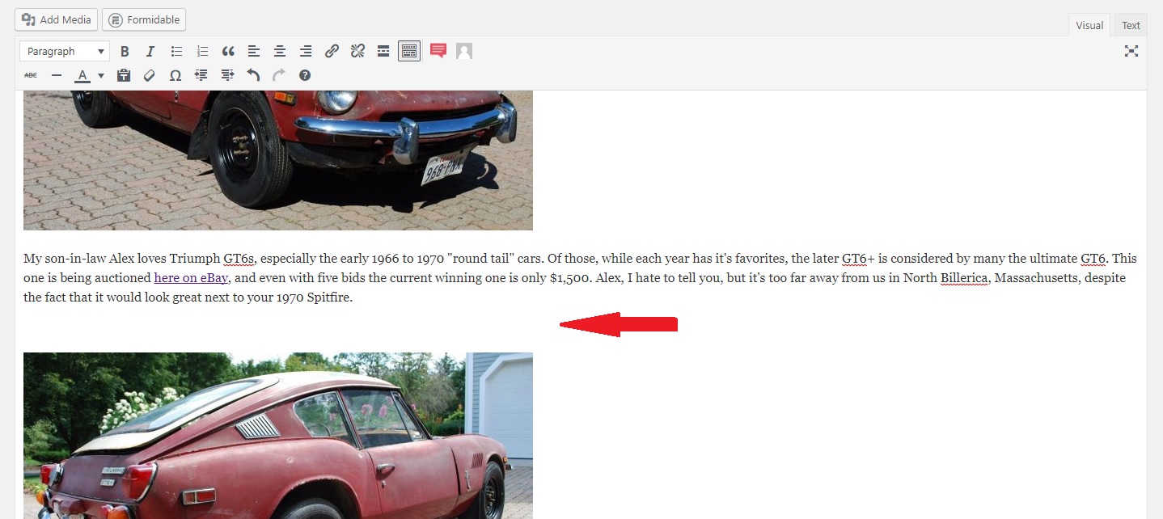The width and height of the screenshot is (1163, 519).
Task: Insert the Read More tag
Action: [383, 51]
